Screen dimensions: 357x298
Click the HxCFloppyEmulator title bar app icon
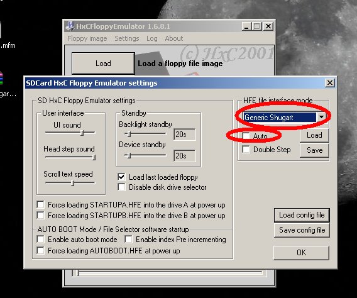[x=70, y=26]
